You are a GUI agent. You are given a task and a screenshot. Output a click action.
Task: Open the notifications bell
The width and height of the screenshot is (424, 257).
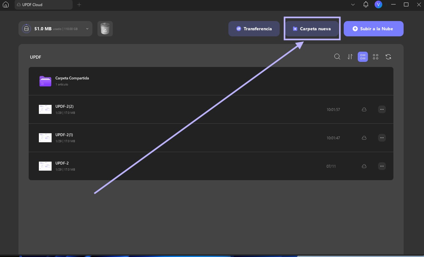pyautogui.click(x=366, y=4)
